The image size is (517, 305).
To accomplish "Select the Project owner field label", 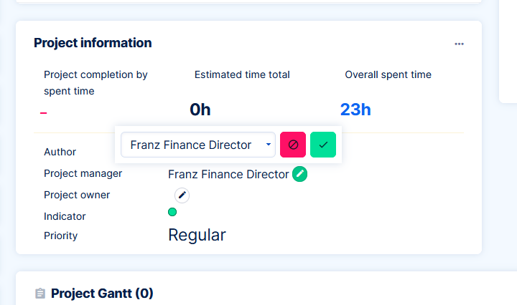I will (x=77, y=195).
